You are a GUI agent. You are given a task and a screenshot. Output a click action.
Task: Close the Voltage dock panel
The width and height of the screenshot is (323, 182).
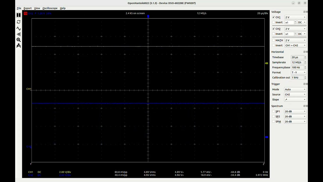point(307,12)
